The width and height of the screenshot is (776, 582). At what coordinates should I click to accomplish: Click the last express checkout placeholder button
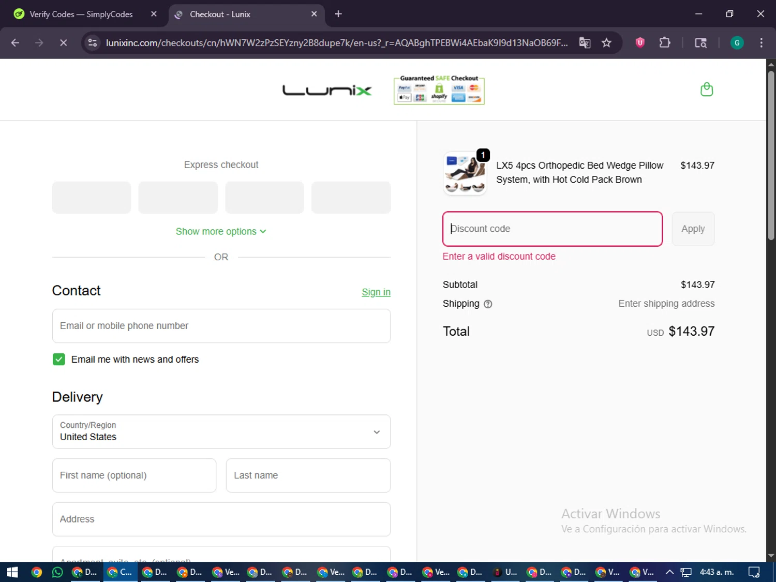click(x=351, y=198)
